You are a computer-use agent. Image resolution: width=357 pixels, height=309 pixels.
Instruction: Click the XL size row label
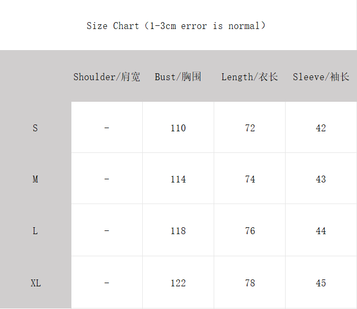point(36,283)
